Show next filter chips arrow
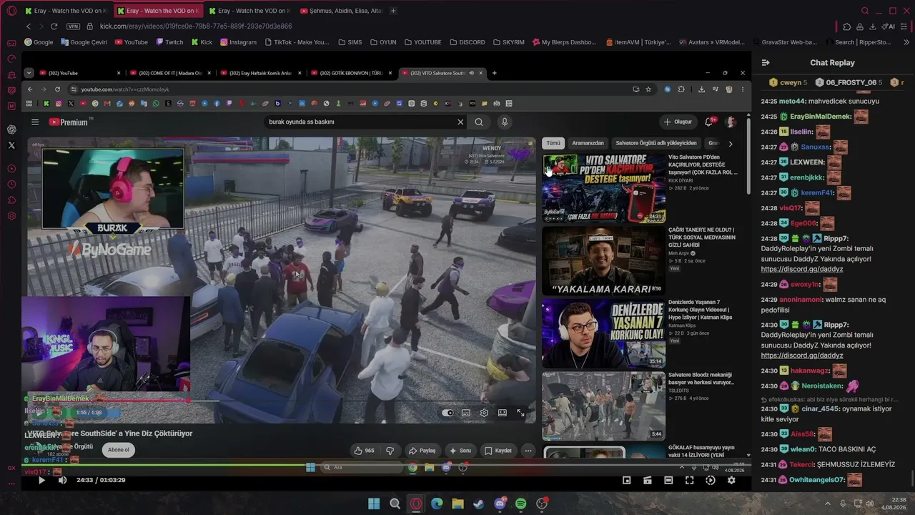The image size is (915, 515). (730, 143)
